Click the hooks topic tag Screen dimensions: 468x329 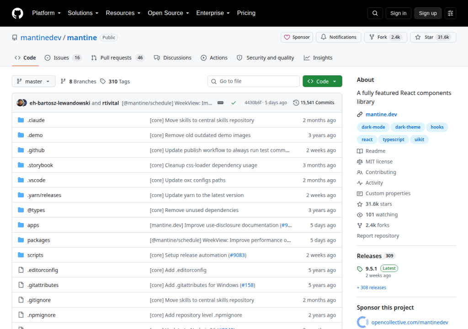tap(437, 127)
